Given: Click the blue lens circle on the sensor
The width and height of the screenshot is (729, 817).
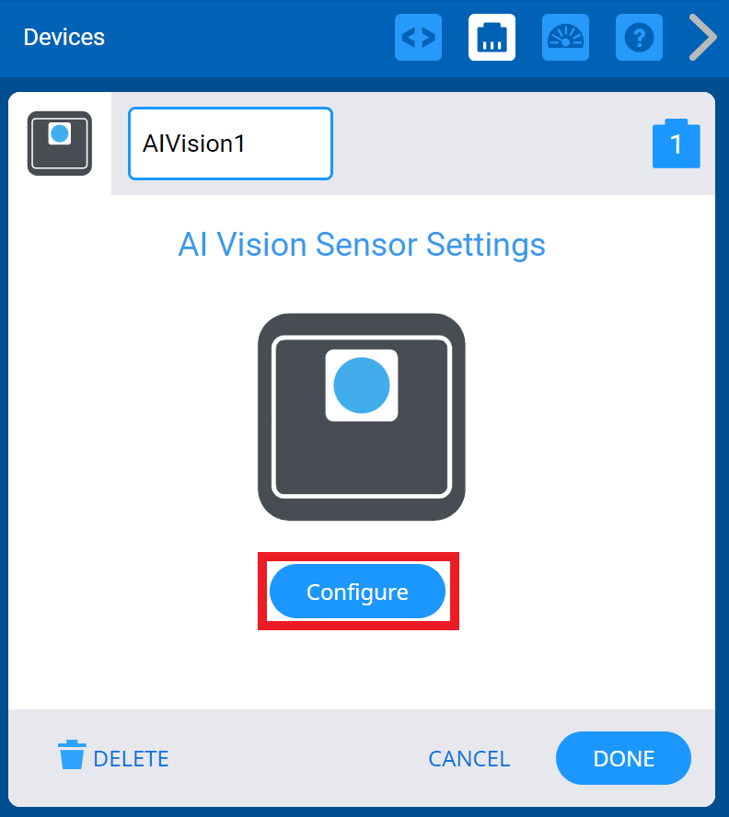Looking at the screenshot, I should point(361,385).
